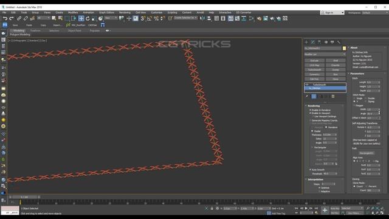This screenshot has width=389, height=219.
Task: Click the Chamfer modifier button
Action: pos(336,65)
